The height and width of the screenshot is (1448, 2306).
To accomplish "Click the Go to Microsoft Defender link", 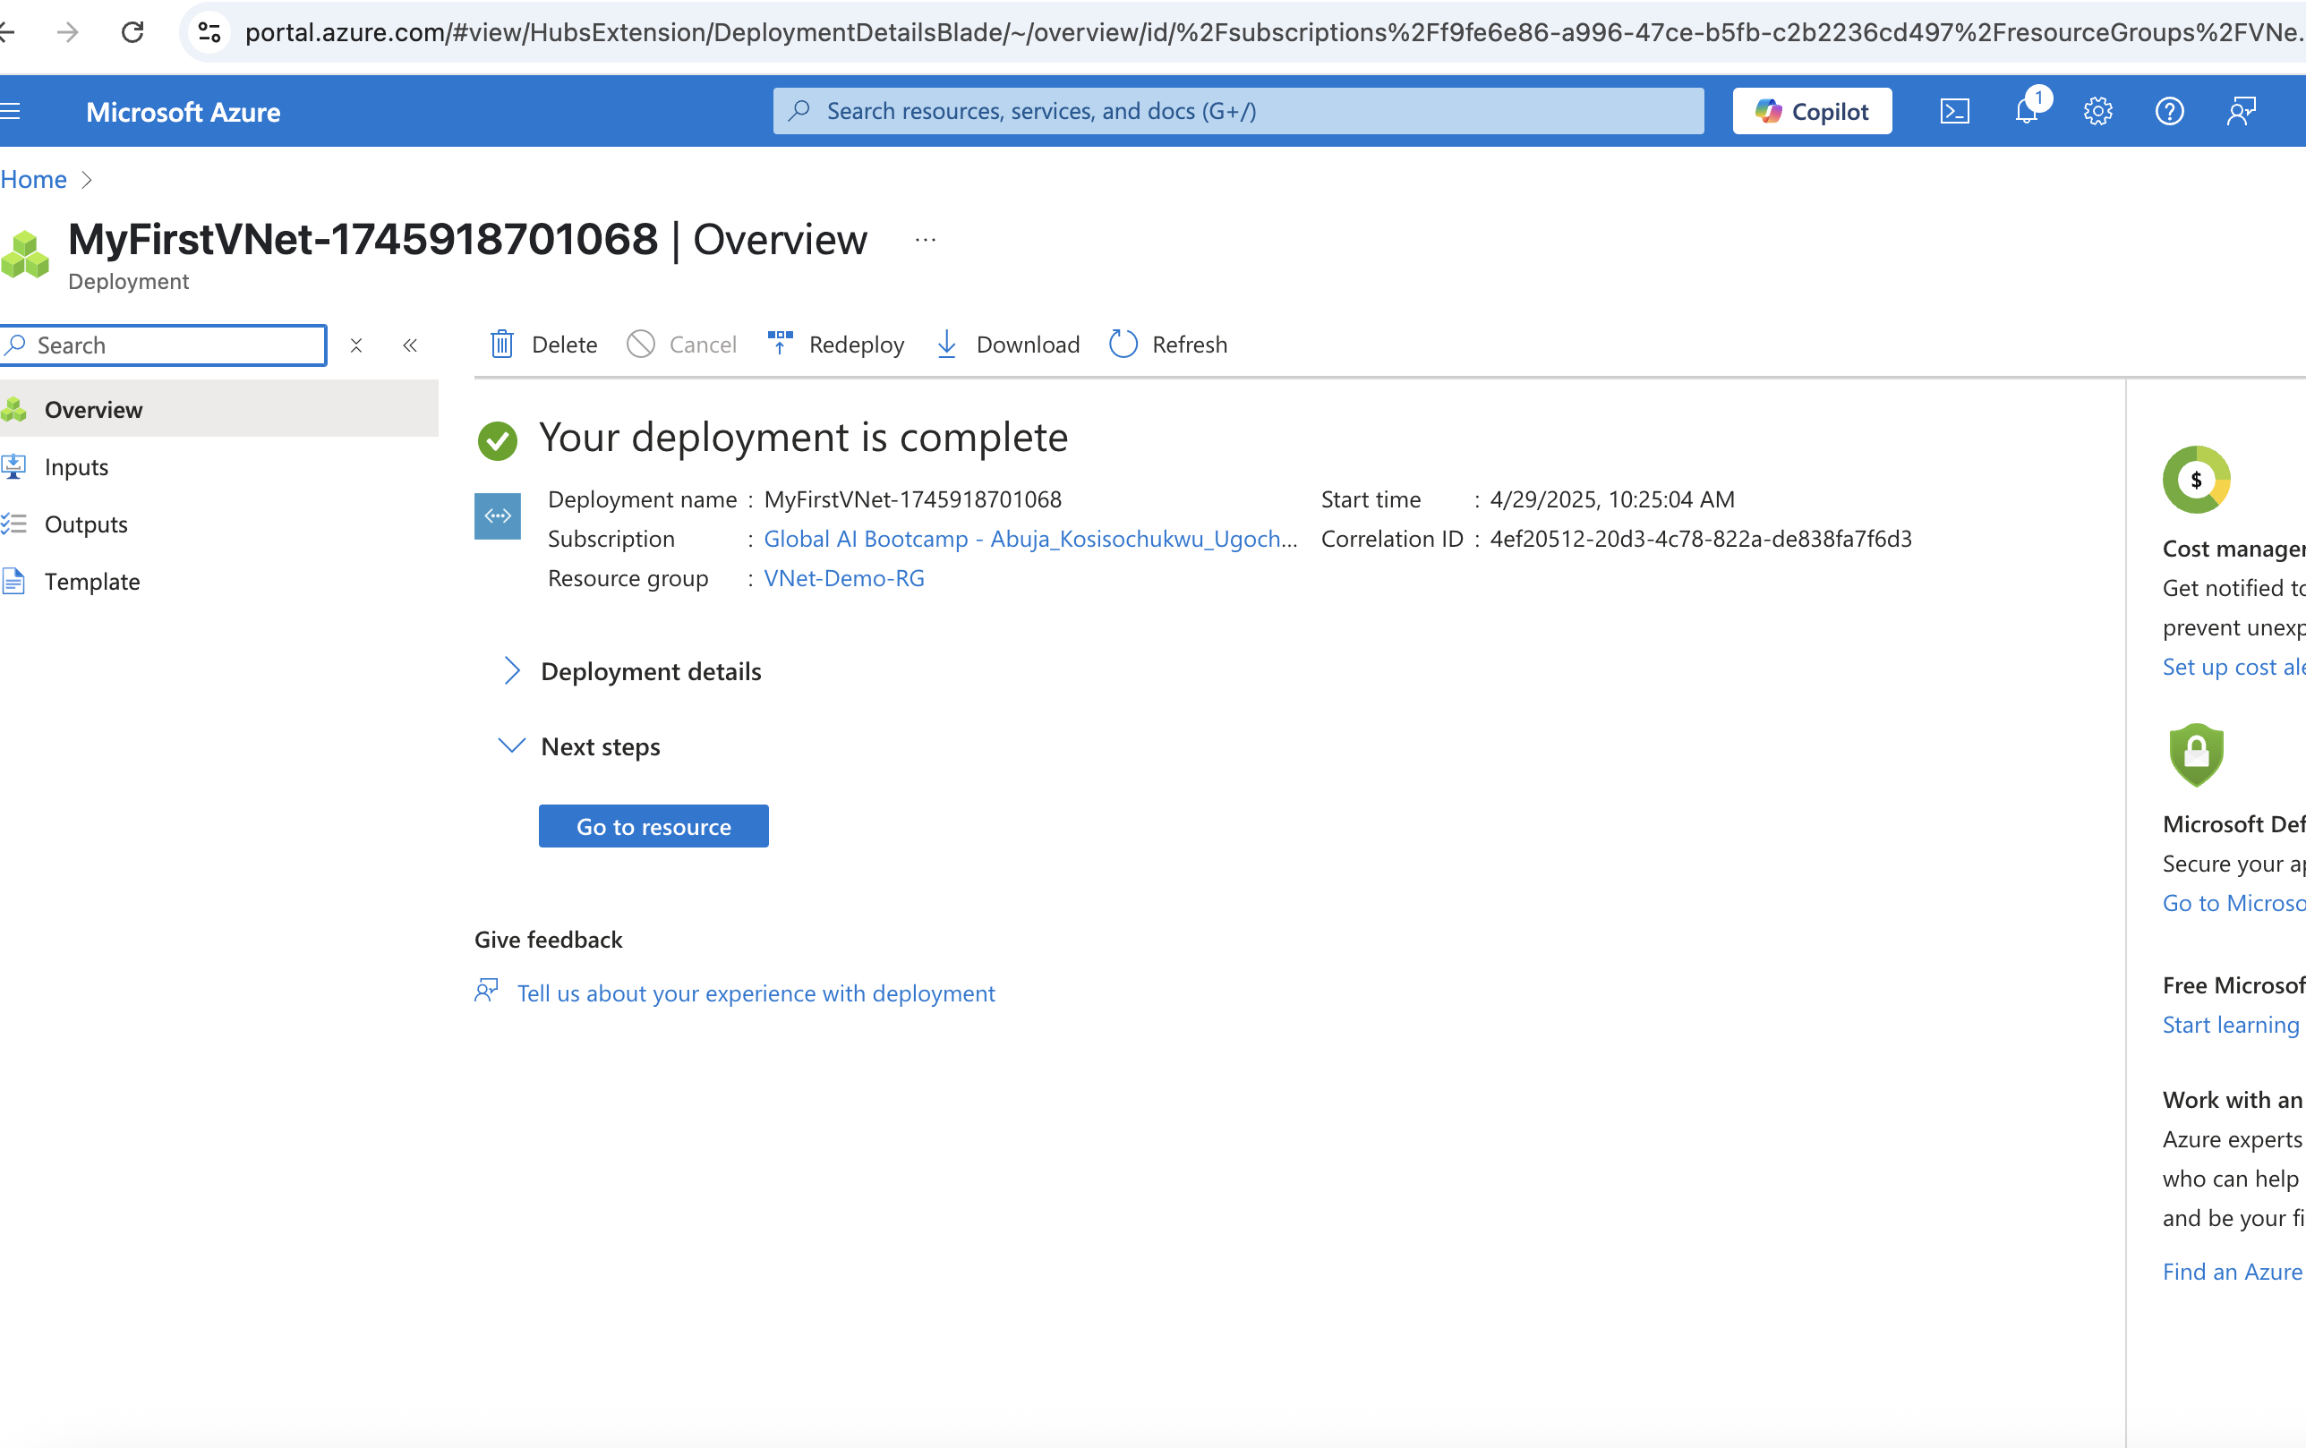I will click(2233, 902).
